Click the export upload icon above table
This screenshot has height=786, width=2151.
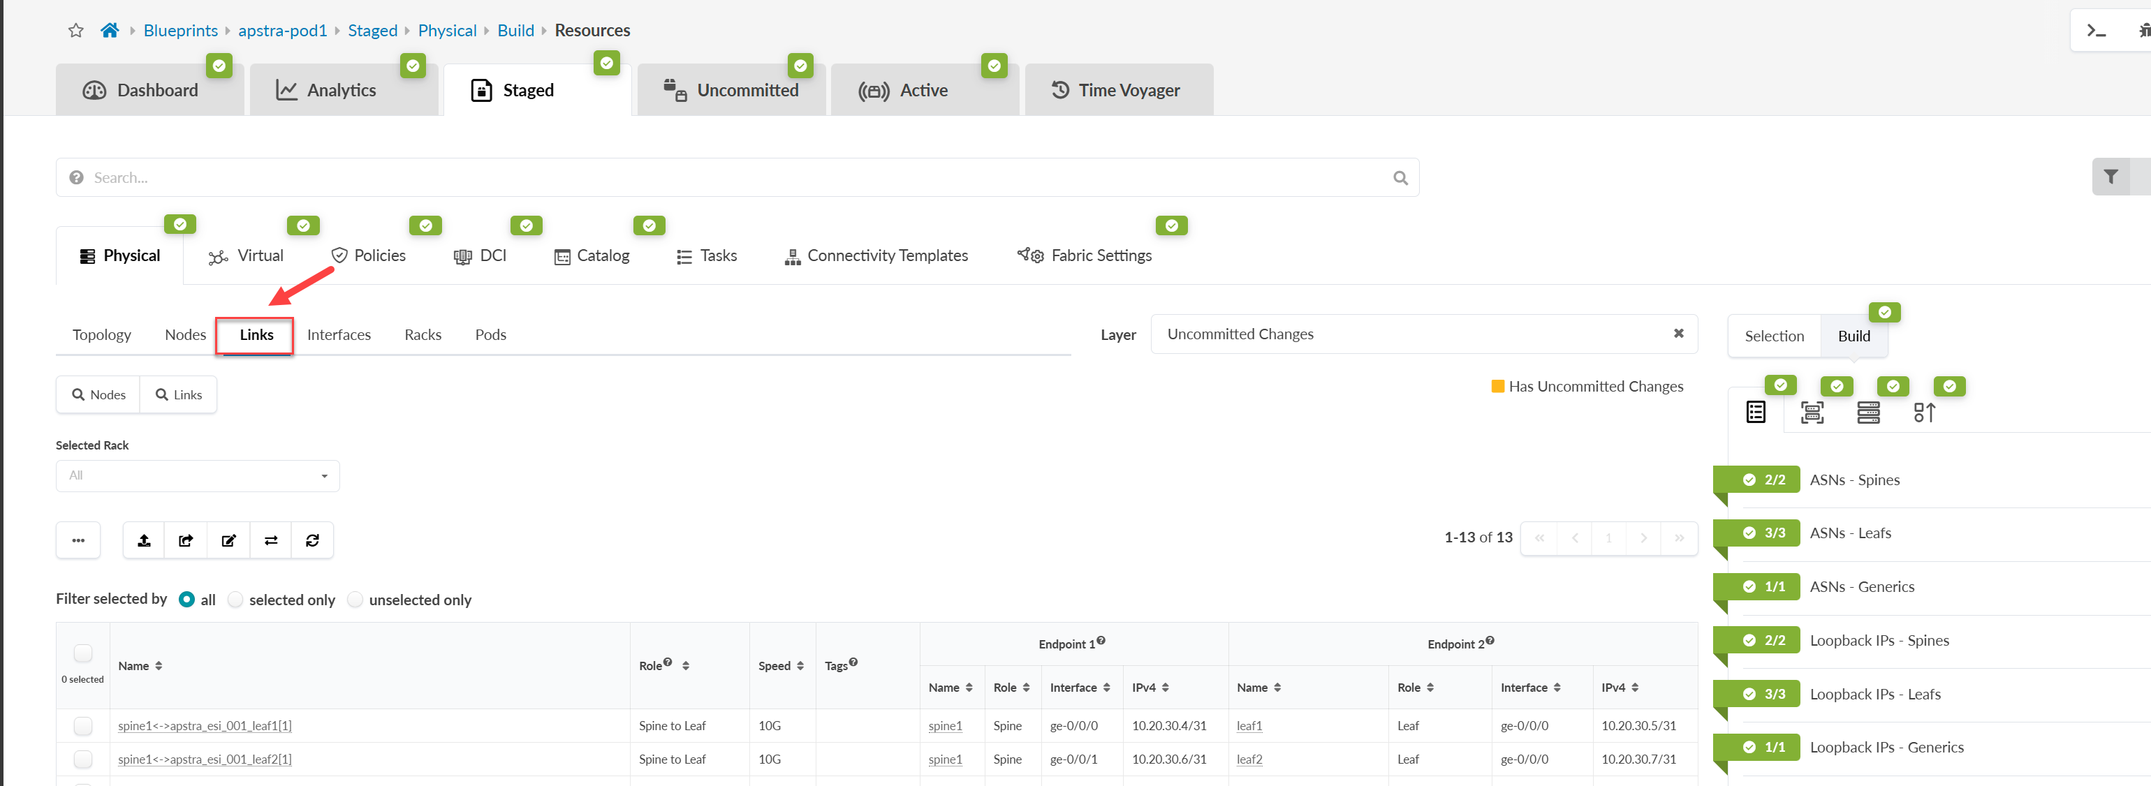pyautogui.click(x=144, y=540)
